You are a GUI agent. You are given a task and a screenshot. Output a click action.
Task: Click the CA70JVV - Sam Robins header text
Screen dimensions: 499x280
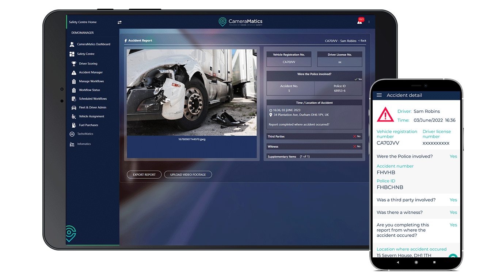[x=340, y=41]
